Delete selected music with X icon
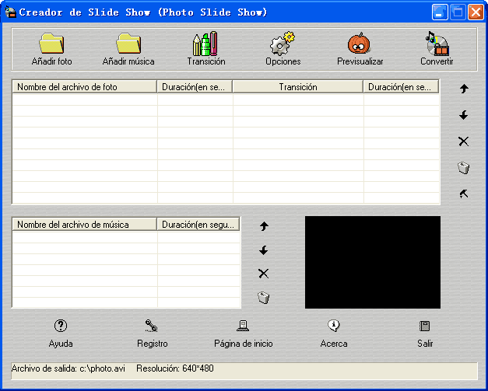This screenshot has width=488, height=391. (x=264, y=274)
